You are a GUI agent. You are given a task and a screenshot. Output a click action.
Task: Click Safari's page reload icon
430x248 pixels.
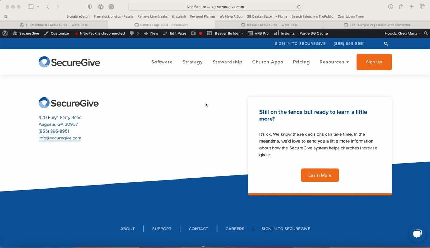pos(298,7)
